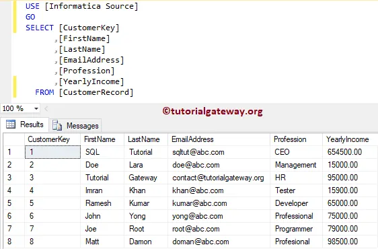
Task: Select the cell 'Joe'
Action: 102,229
